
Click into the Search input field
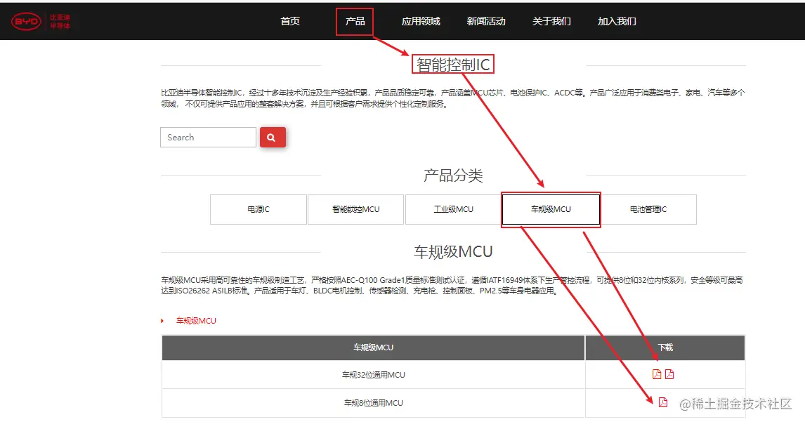208,138
